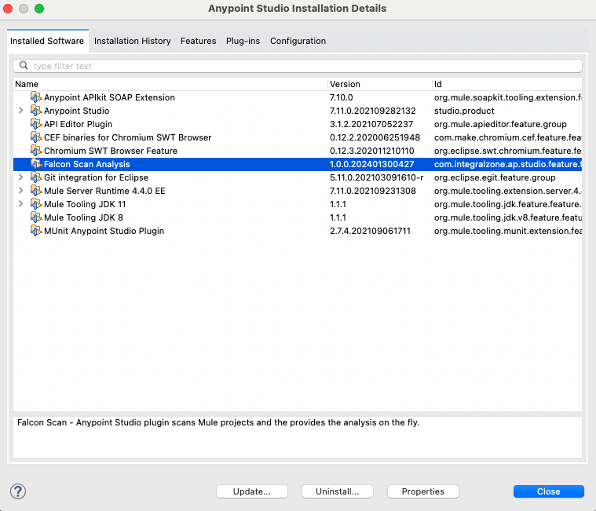
Task: Select the API Editor Plugin row
Action: (298, 124)
